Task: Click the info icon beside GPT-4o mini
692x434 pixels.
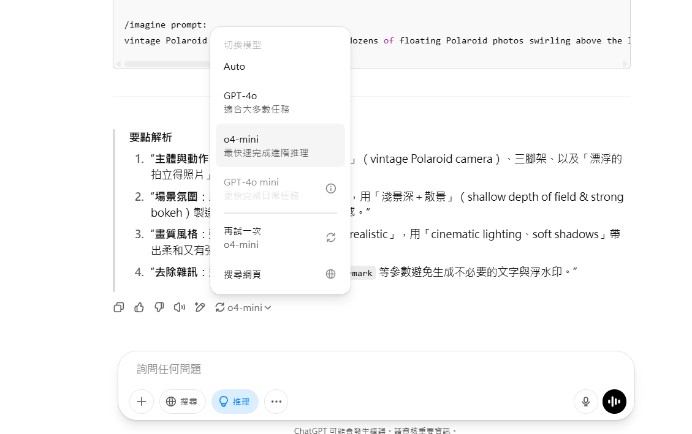Action: [331, 189]
